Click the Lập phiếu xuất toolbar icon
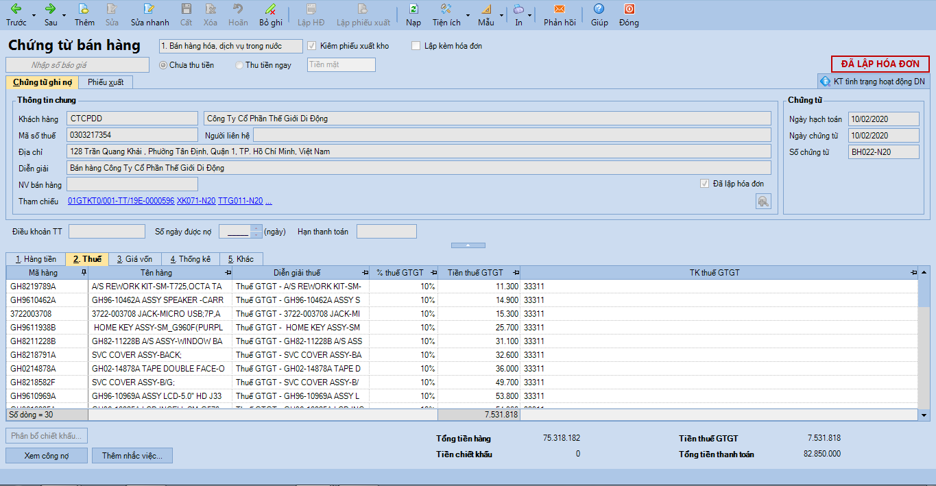The width and height of the screenshot is (936, 486). point(363,14)
